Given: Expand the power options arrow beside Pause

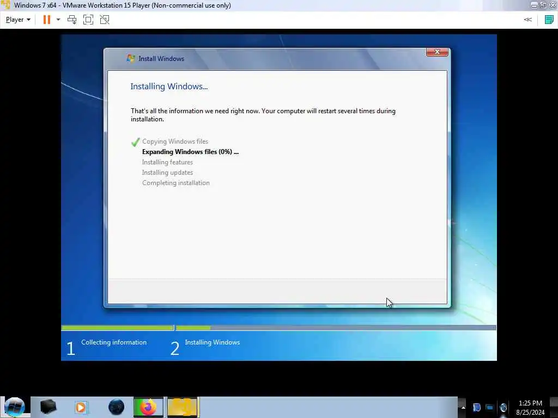Looking at the screenshot, I should click(58, 20).
